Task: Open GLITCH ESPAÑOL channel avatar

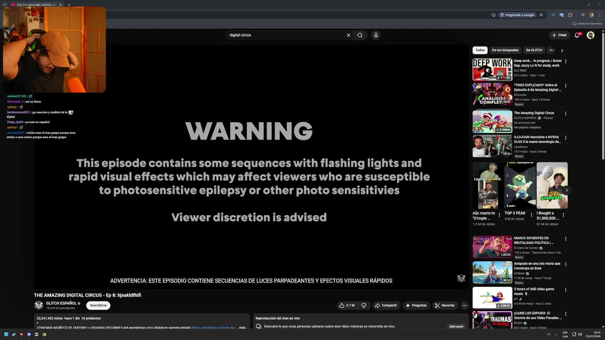Action: [x=39, y=306]
